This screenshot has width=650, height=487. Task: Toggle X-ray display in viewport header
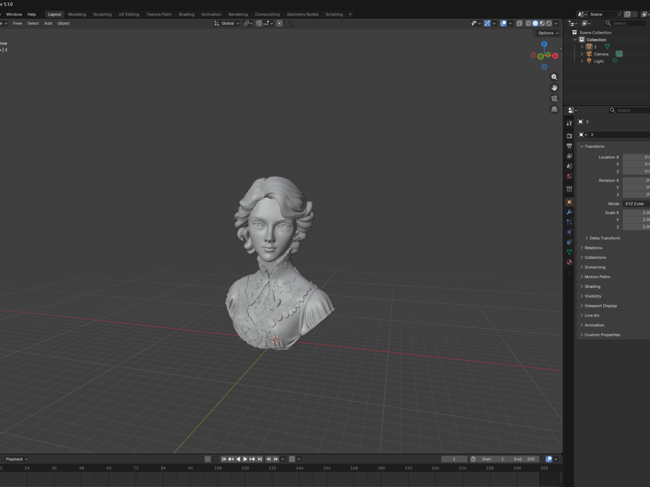(x=519, y=23)
